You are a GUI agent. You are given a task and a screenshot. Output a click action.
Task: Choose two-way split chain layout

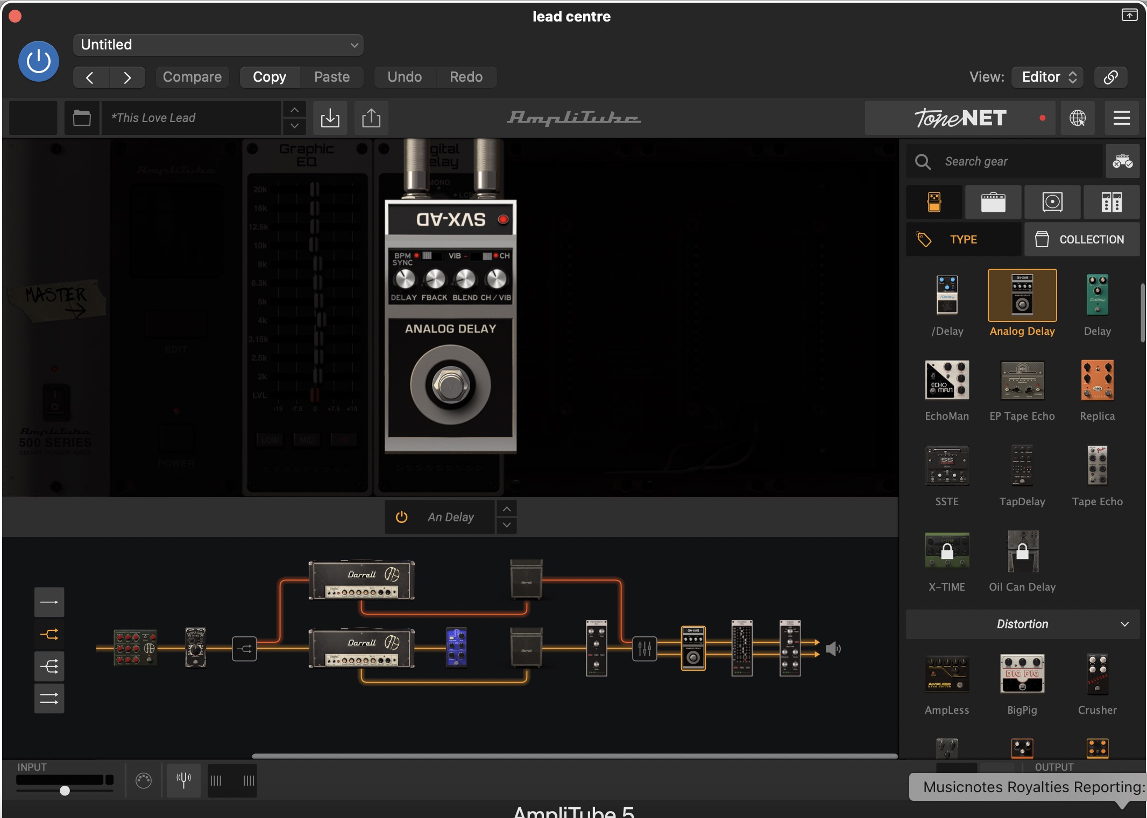[49, 635]
